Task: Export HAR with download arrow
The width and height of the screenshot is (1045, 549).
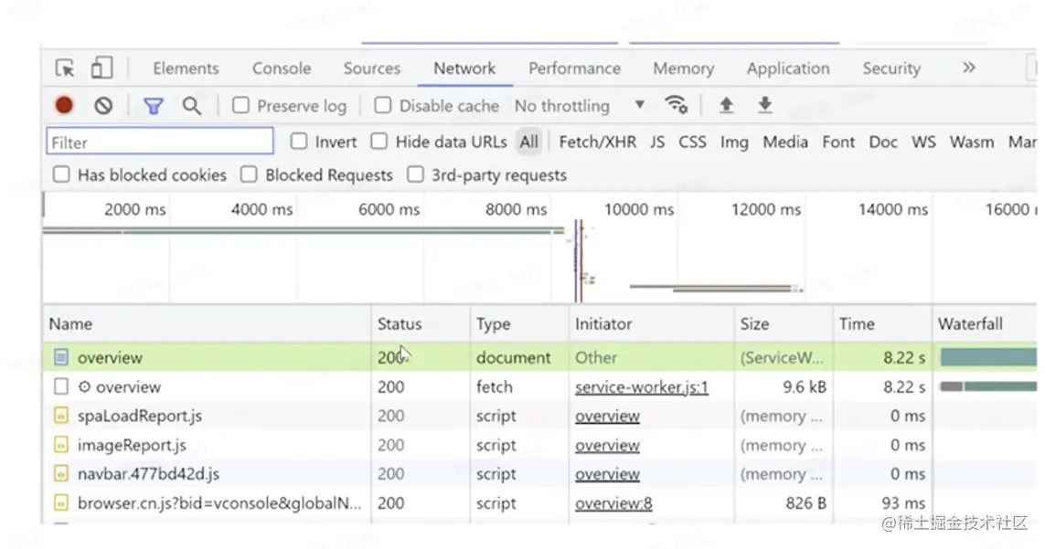Action: 765,105
